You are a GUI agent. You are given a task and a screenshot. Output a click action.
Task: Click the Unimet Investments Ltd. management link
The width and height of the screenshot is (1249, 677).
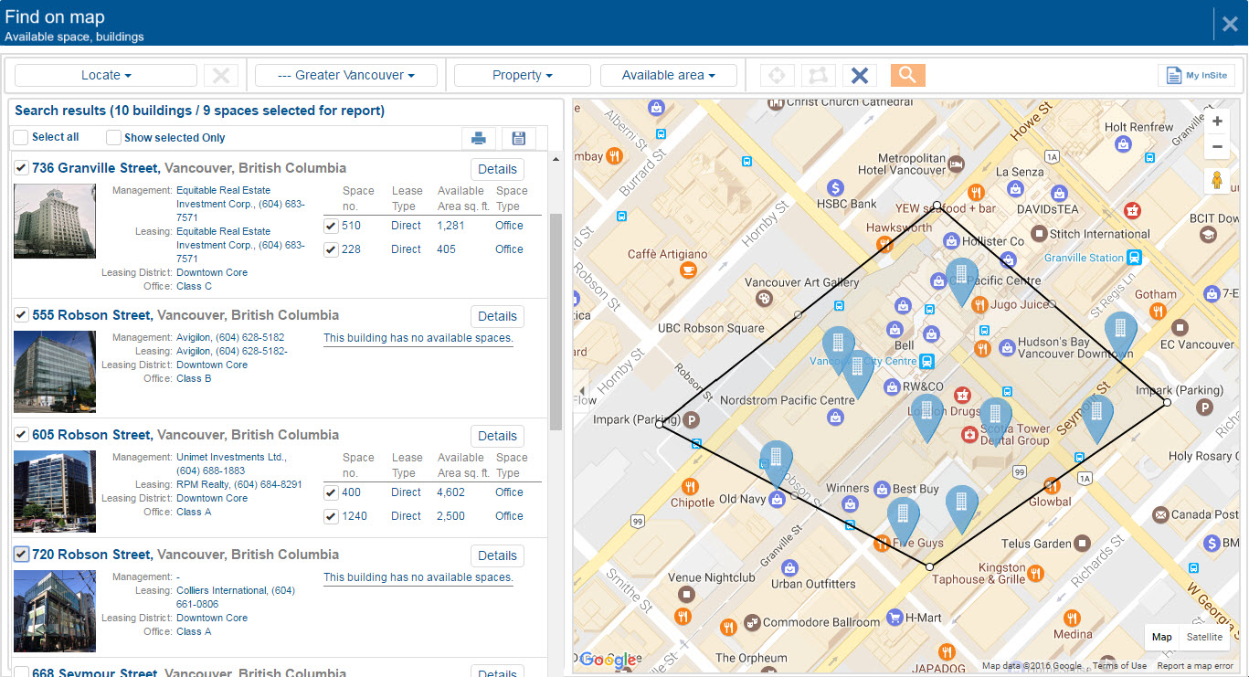231,457
